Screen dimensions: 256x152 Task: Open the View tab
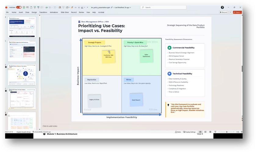(88, 12)
